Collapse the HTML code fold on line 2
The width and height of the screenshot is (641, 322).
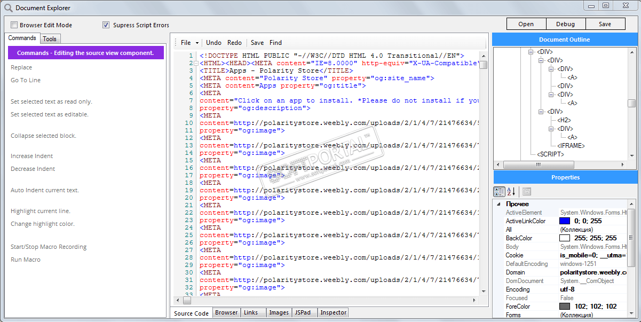[x=196, y=63]
